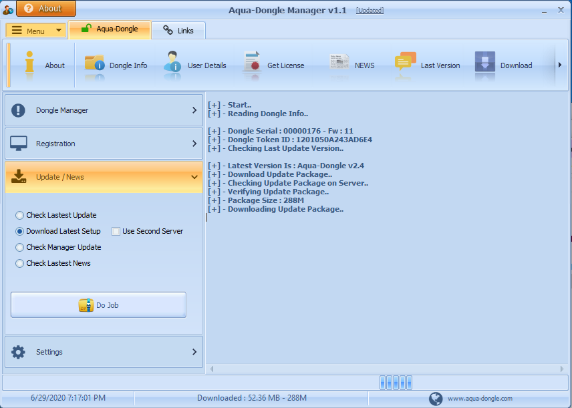Collapse the Update / News section chevron
Image resolution: width=572 pixels, height=408 pixels.
[x=194, y=177]
